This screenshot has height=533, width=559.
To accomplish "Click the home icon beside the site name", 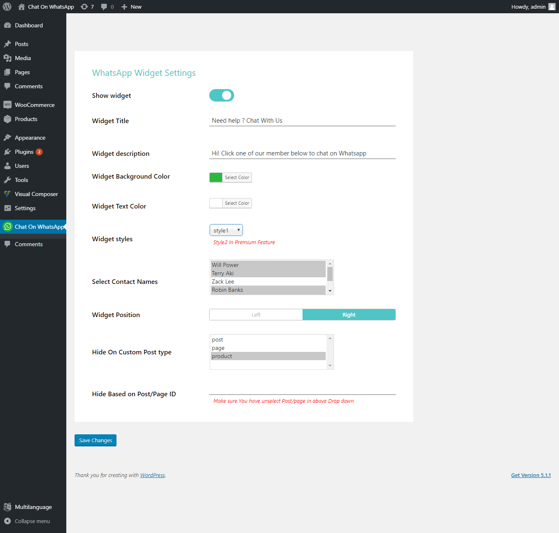I will 22,7.
